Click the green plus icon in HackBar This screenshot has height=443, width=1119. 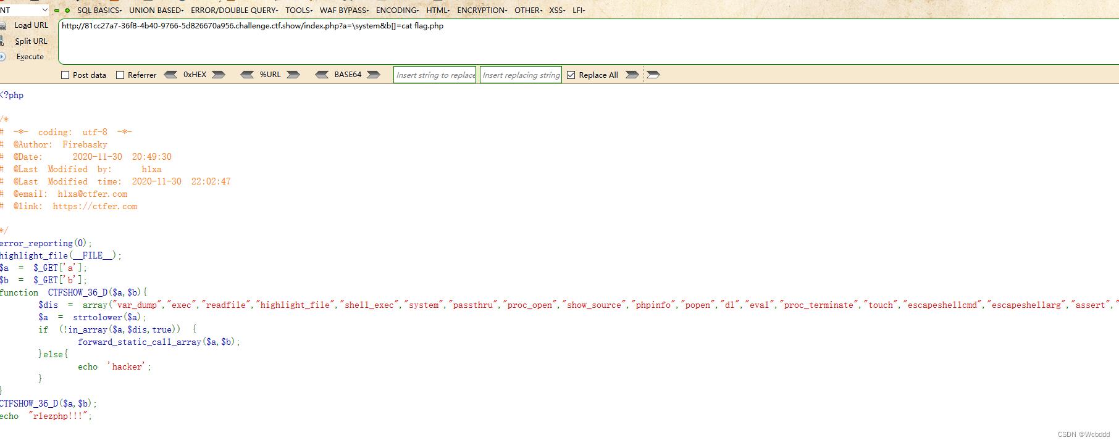[x=67, y=10]
